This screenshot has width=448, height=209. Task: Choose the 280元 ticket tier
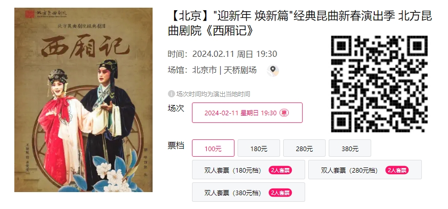pyautogui.click(x=304, y=149)
